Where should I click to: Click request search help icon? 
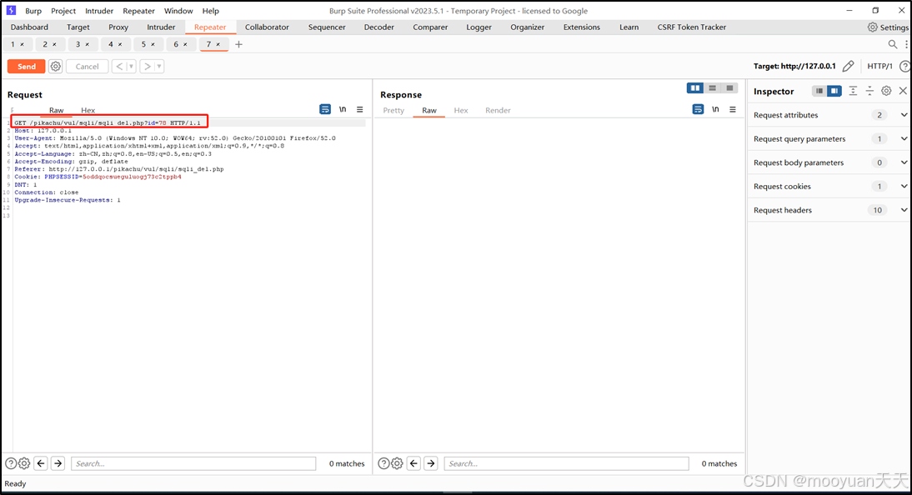(11, 463)
